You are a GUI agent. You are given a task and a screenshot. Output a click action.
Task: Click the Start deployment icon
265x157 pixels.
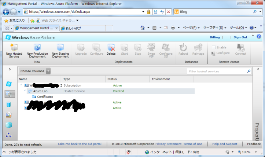coord(124,48)
